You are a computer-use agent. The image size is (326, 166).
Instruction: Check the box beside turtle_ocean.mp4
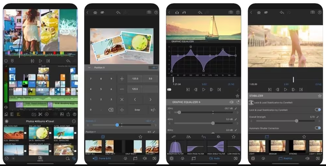pyautogui.click(x=75, y=133)
